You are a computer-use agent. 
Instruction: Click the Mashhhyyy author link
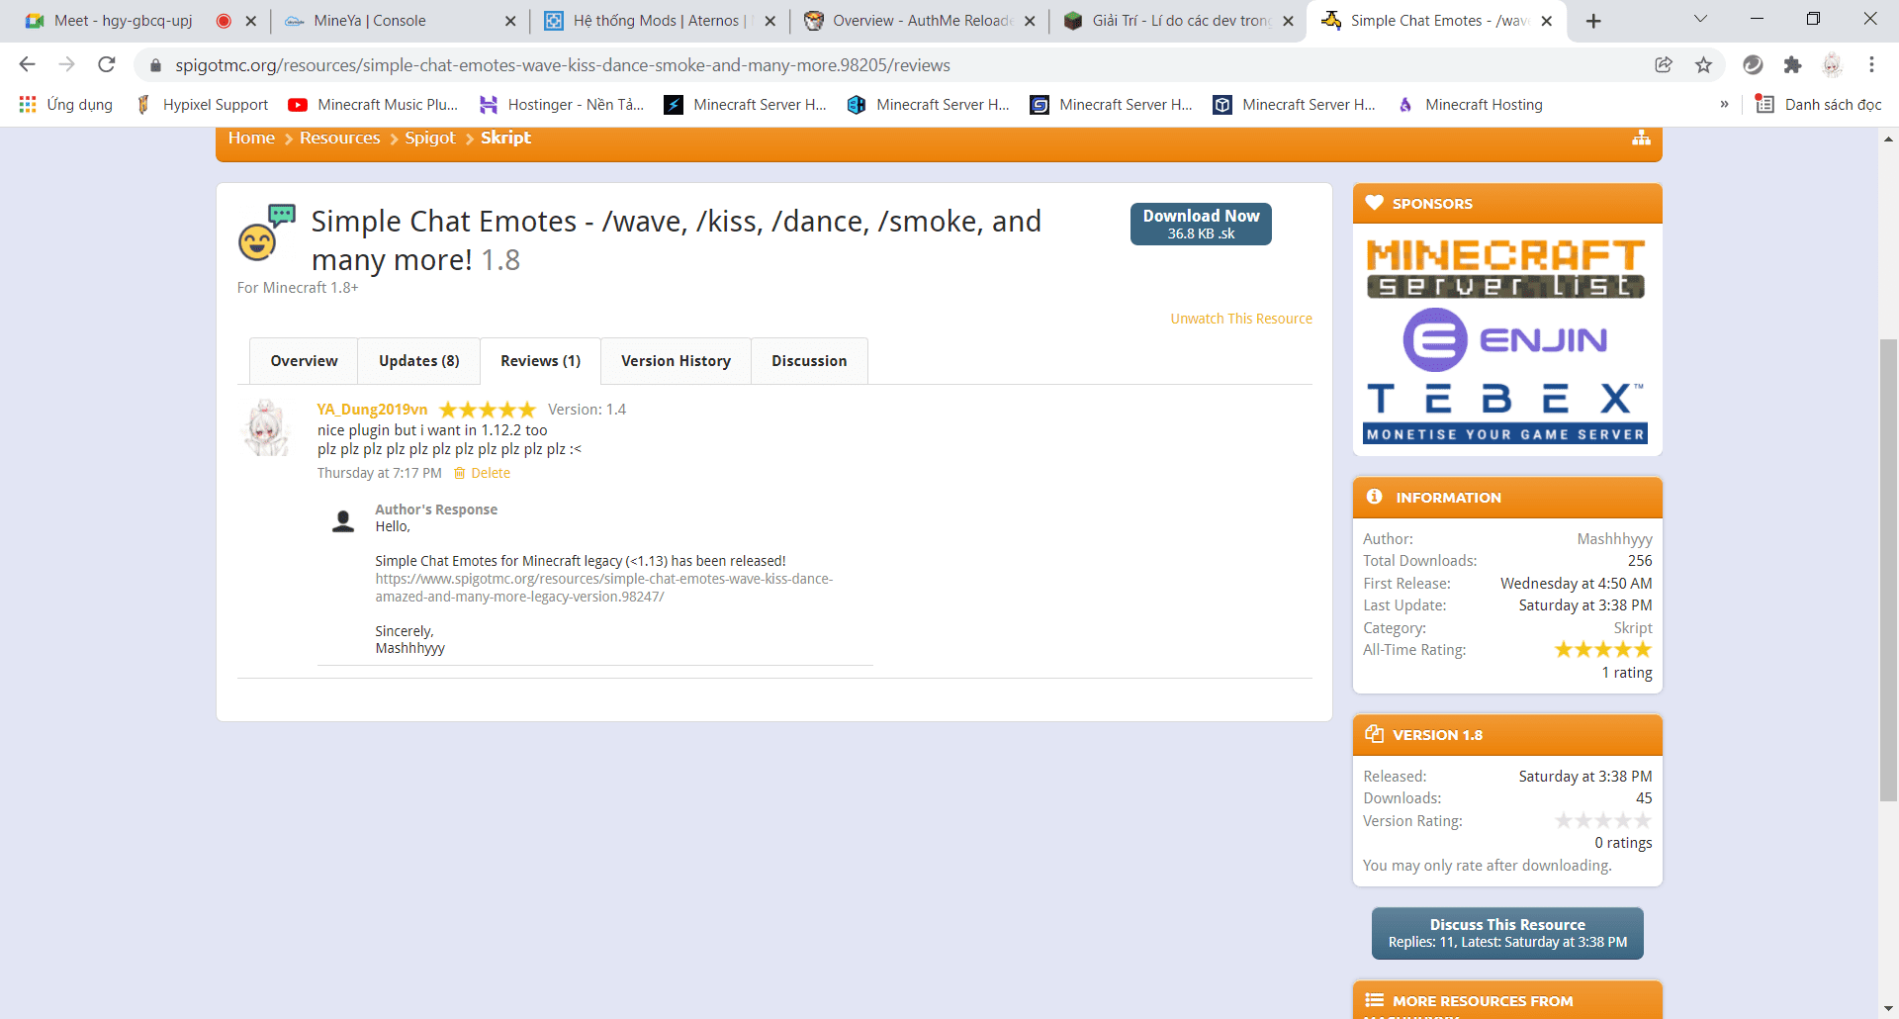coord(1614,539)
